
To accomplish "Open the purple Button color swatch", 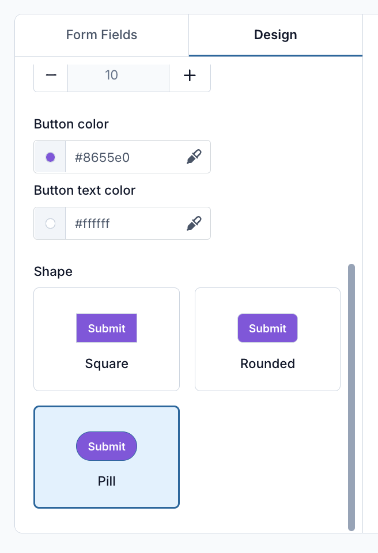I will (x=50, y=157).
